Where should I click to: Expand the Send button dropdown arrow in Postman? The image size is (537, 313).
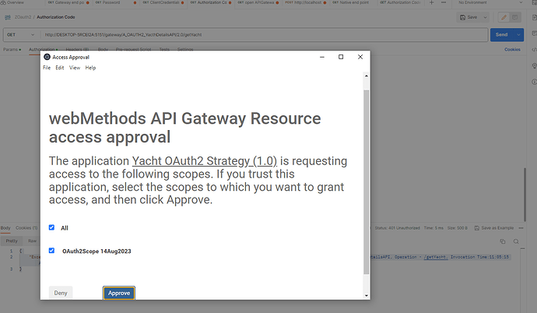tap(519, 34)
